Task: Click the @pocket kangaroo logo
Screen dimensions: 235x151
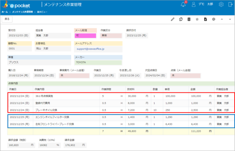Action: [16, 5]
